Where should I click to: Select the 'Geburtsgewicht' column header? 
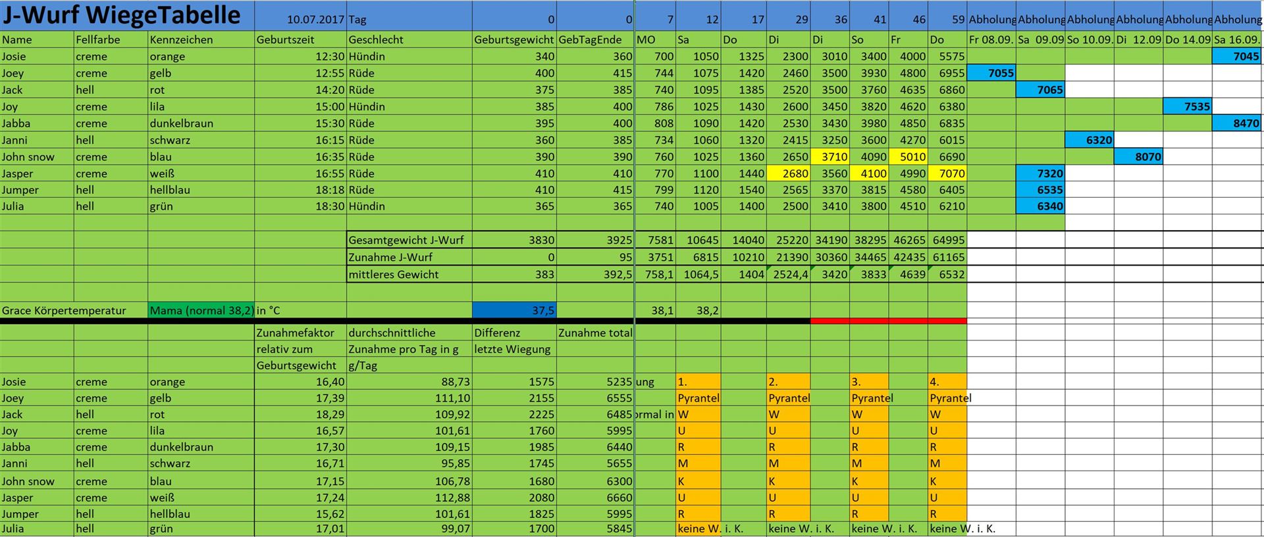click(x=514, y=39)
